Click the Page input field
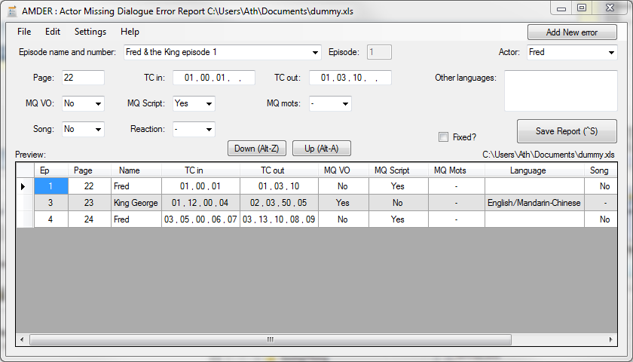The width and height of the screenshot is (633, 362). point(83,78)
